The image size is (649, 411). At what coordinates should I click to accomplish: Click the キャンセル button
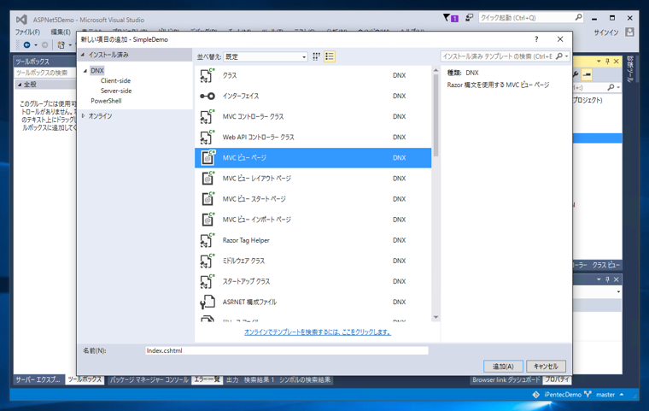click(546, 367)
